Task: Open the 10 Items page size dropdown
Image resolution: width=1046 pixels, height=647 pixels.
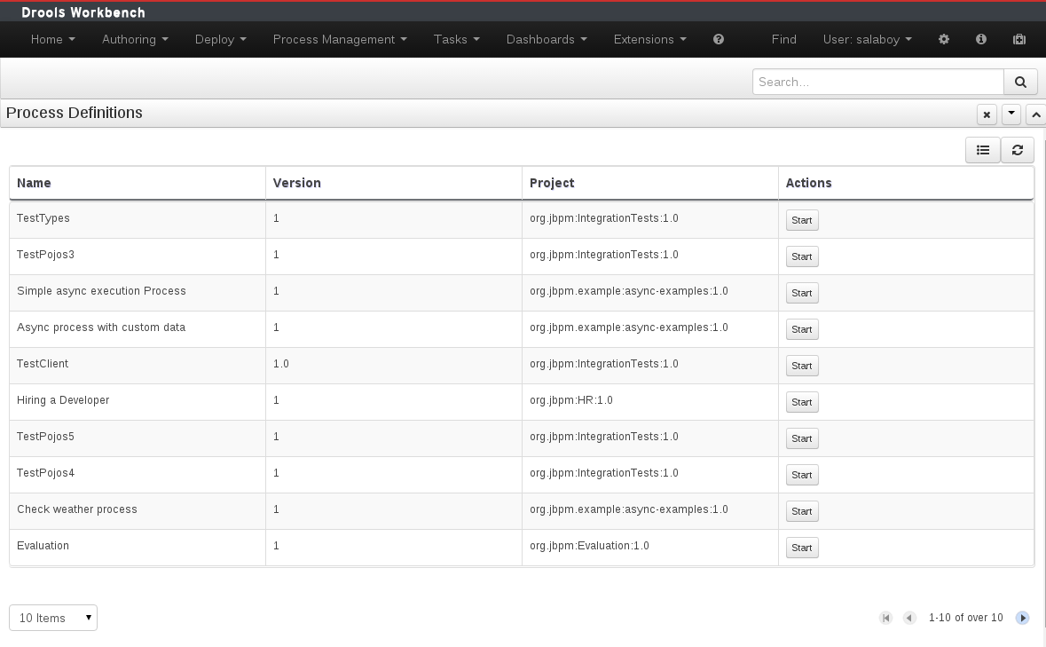Action: [x=53, y=618]
